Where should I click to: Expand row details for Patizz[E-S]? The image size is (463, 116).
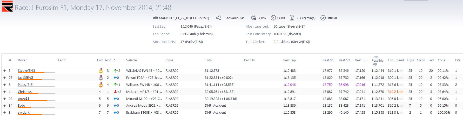4,85
